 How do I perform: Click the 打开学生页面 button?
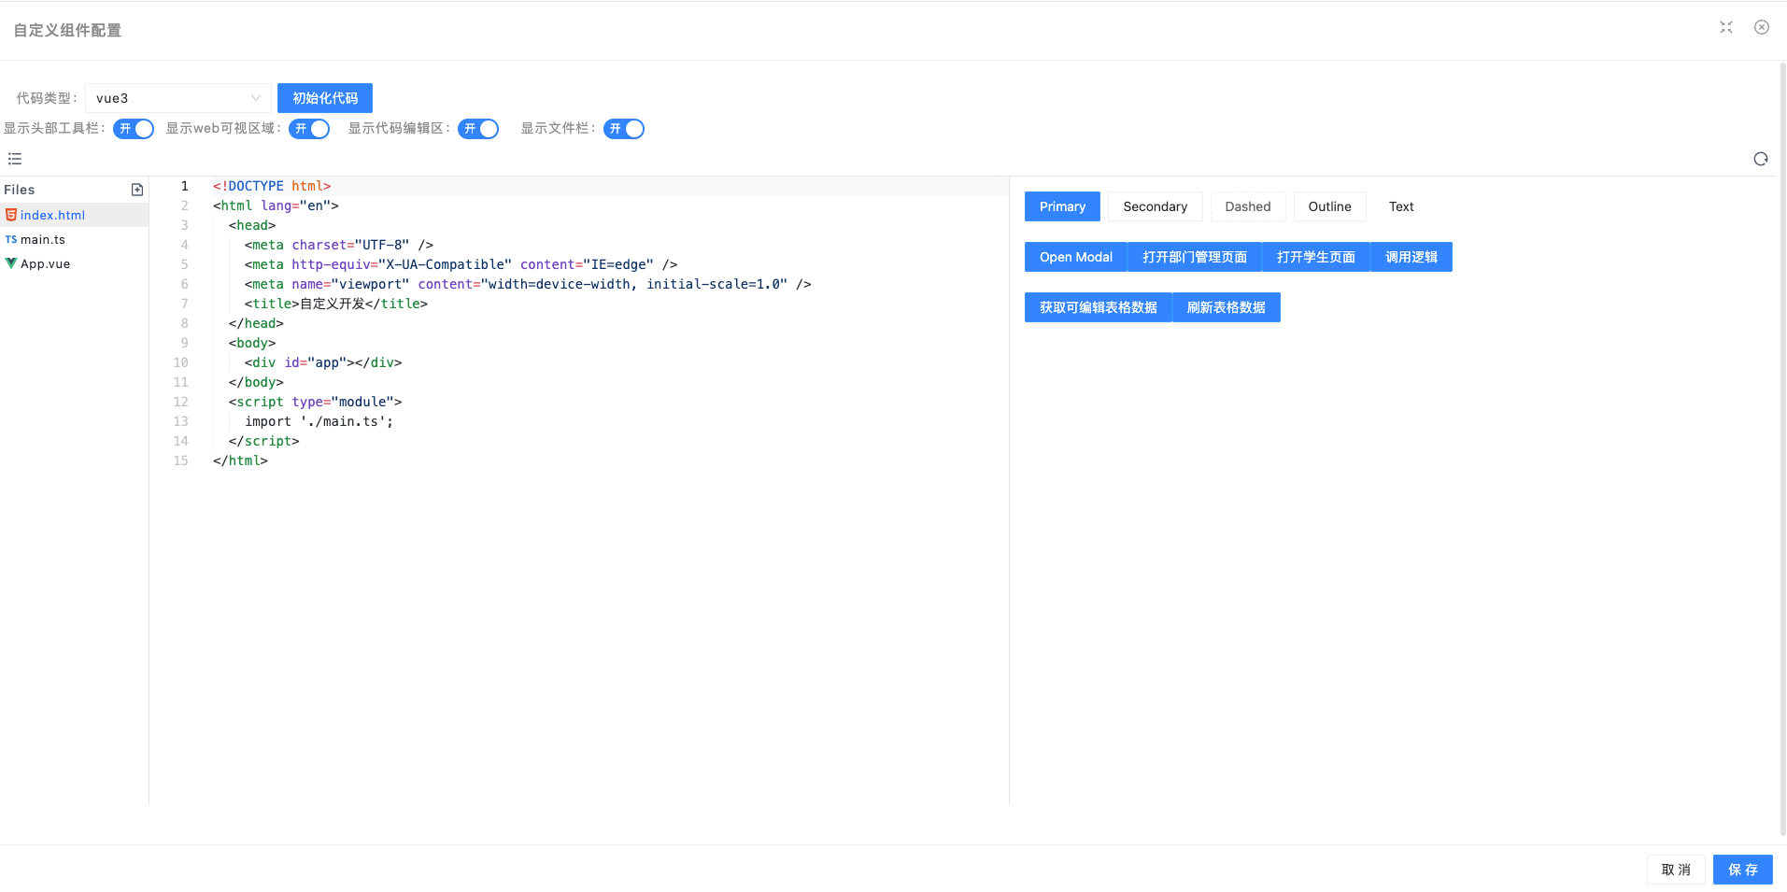[x=1316, y=257]
